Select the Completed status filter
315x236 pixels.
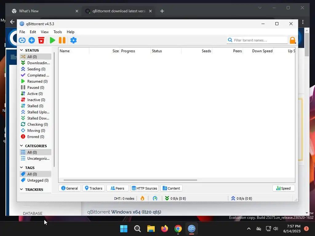(36, 75)
